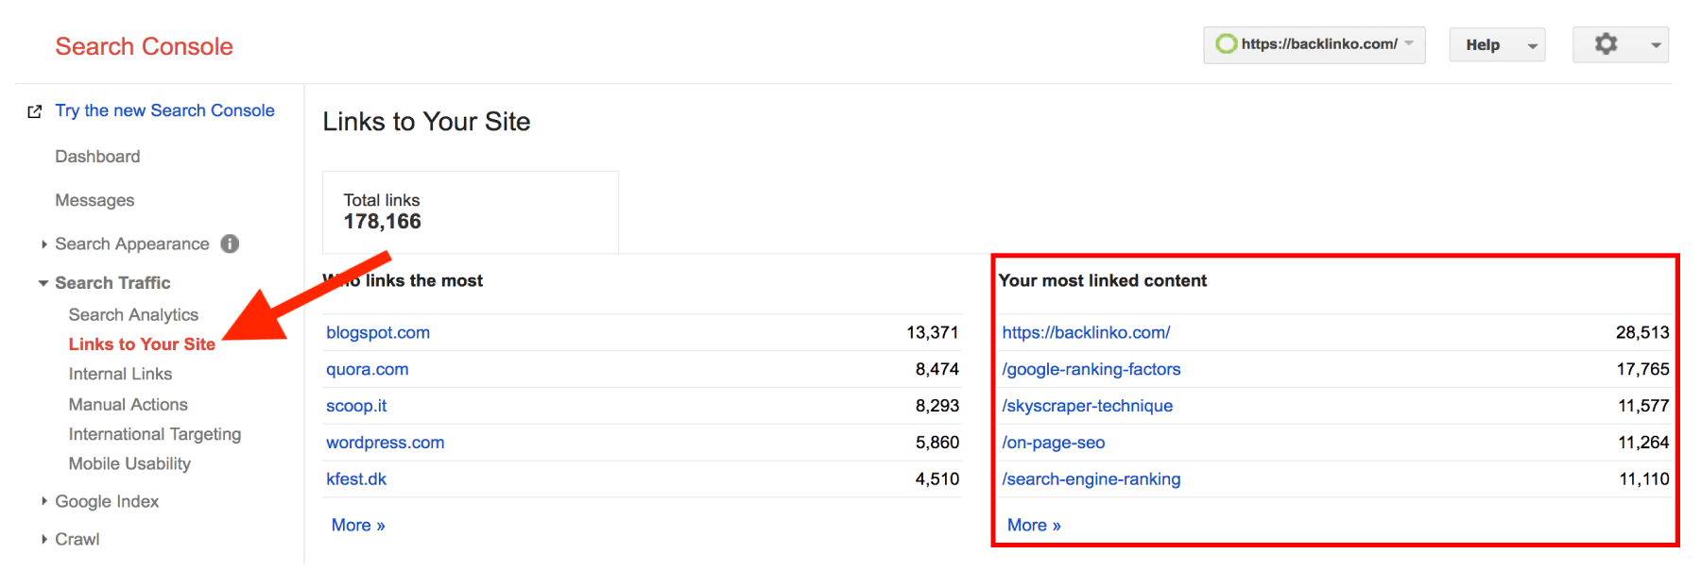Open Search Analytics report

click(x=133, y=314)
